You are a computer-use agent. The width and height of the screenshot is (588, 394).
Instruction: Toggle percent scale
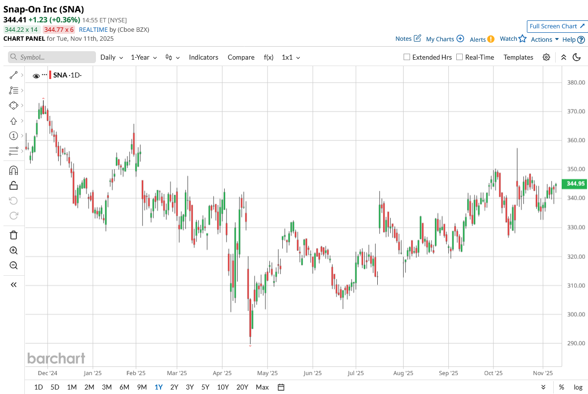(x=561, y=387)
